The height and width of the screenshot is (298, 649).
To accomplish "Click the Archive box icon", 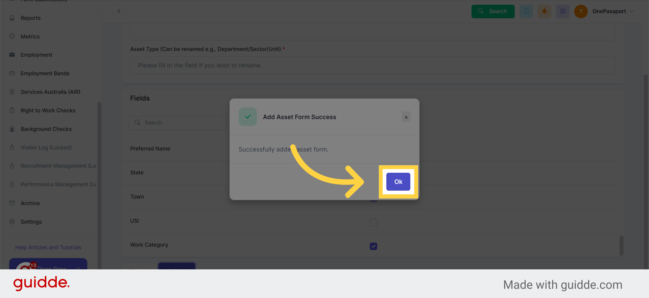I will pos(12,203).
